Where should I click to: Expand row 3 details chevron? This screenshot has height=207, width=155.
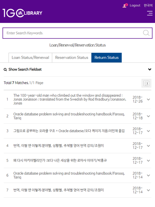pyautogui.click(x=149, y=131)
